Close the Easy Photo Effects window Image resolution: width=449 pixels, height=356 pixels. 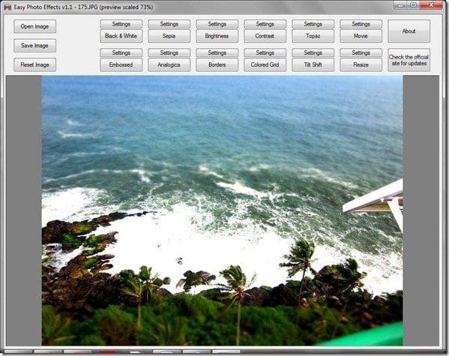(431, 5)
